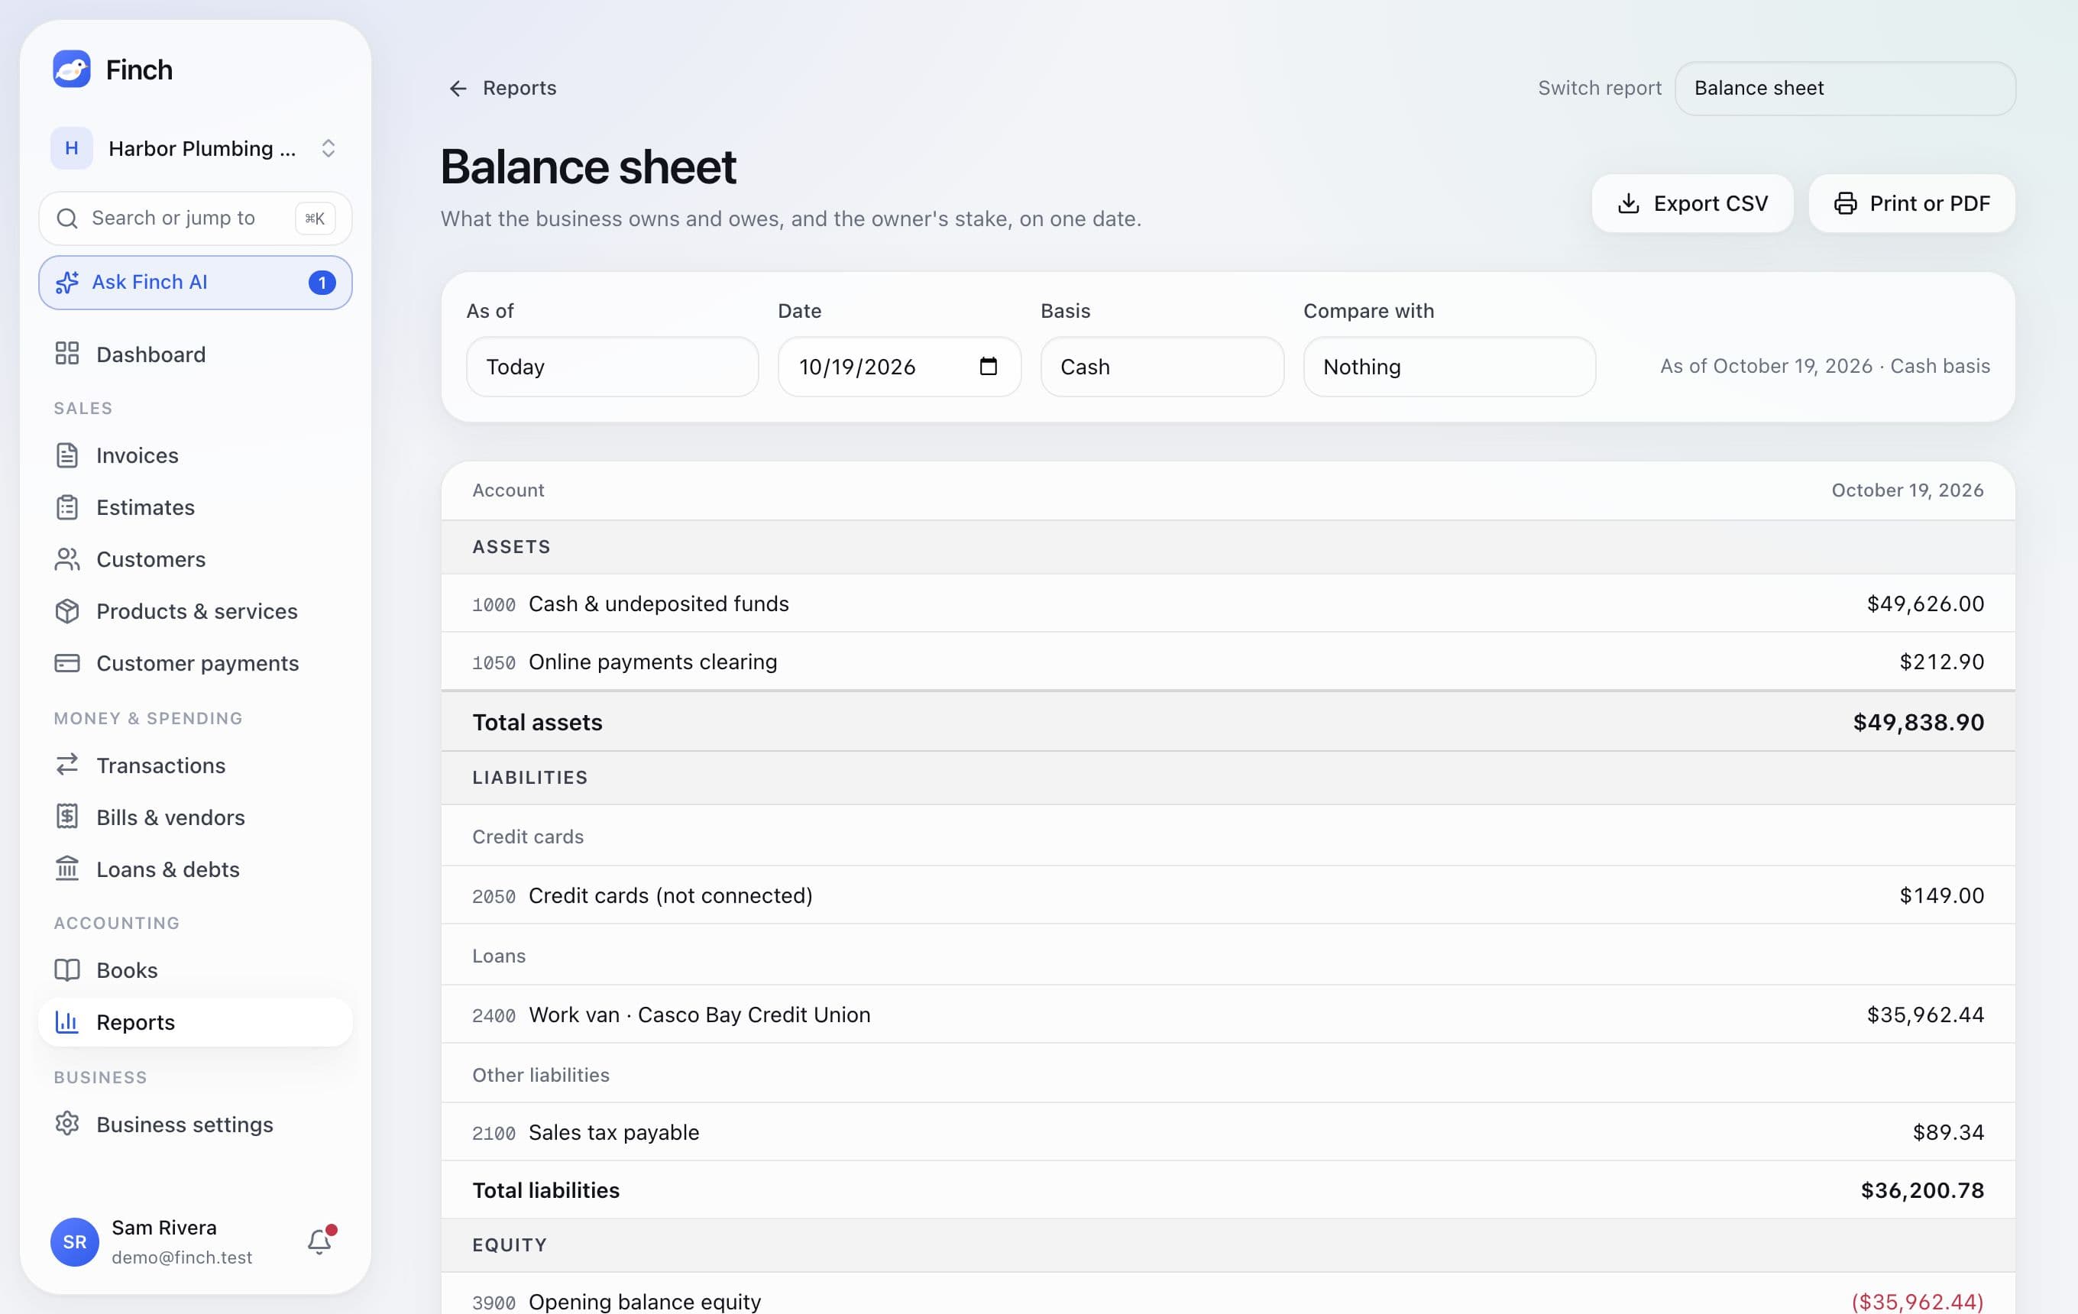The image size is (2078, 1314).
Task: Open the Dashboard grid icon
Action: [x=67, y=354]
